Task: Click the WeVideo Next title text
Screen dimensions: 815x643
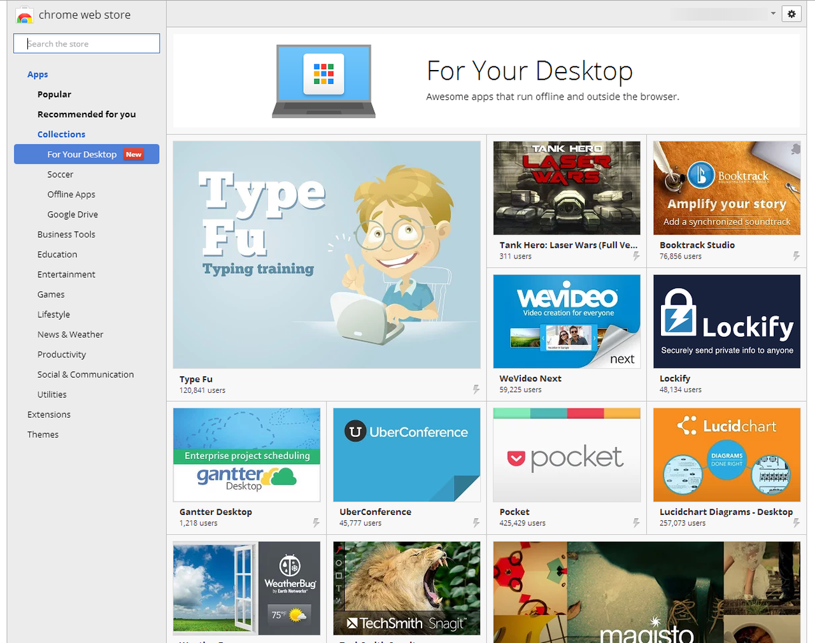Action: [530, 378]
